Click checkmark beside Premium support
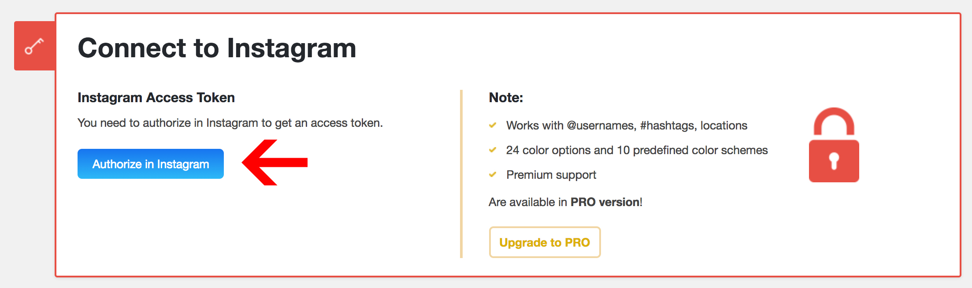The width and height of the screenshot is (972, 288). 493,174
